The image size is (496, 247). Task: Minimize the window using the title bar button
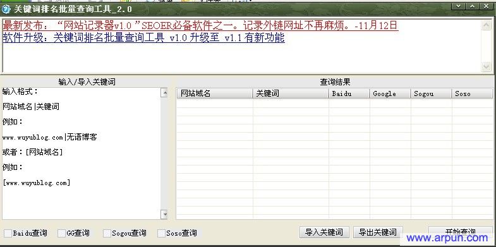[x=457, y=6]
